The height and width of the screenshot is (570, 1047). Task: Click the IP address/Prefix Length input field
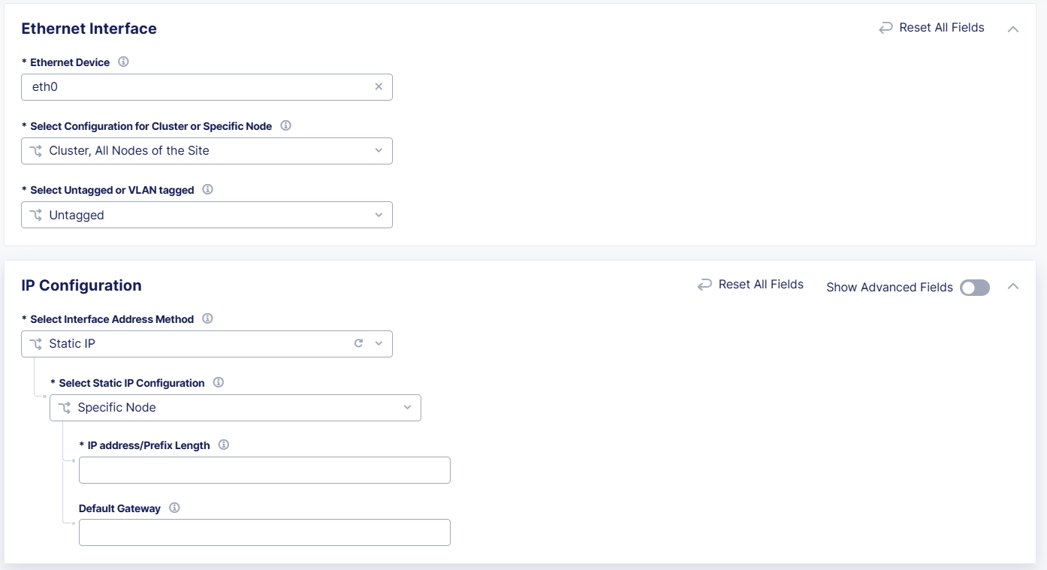264,469
